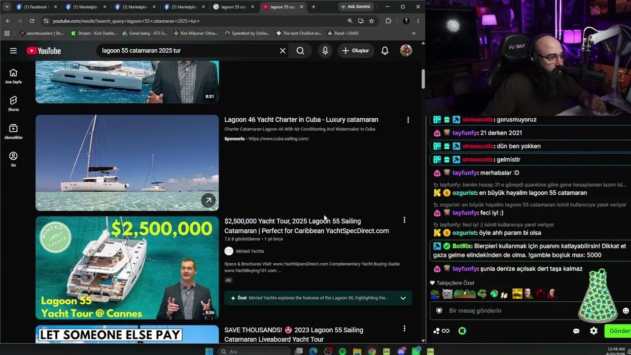Image resolution: width=631 pixels, height=355 pixels.
Task: Open options menu for $2,500,000 Yacht Tour video
Action: pos(404,220)
